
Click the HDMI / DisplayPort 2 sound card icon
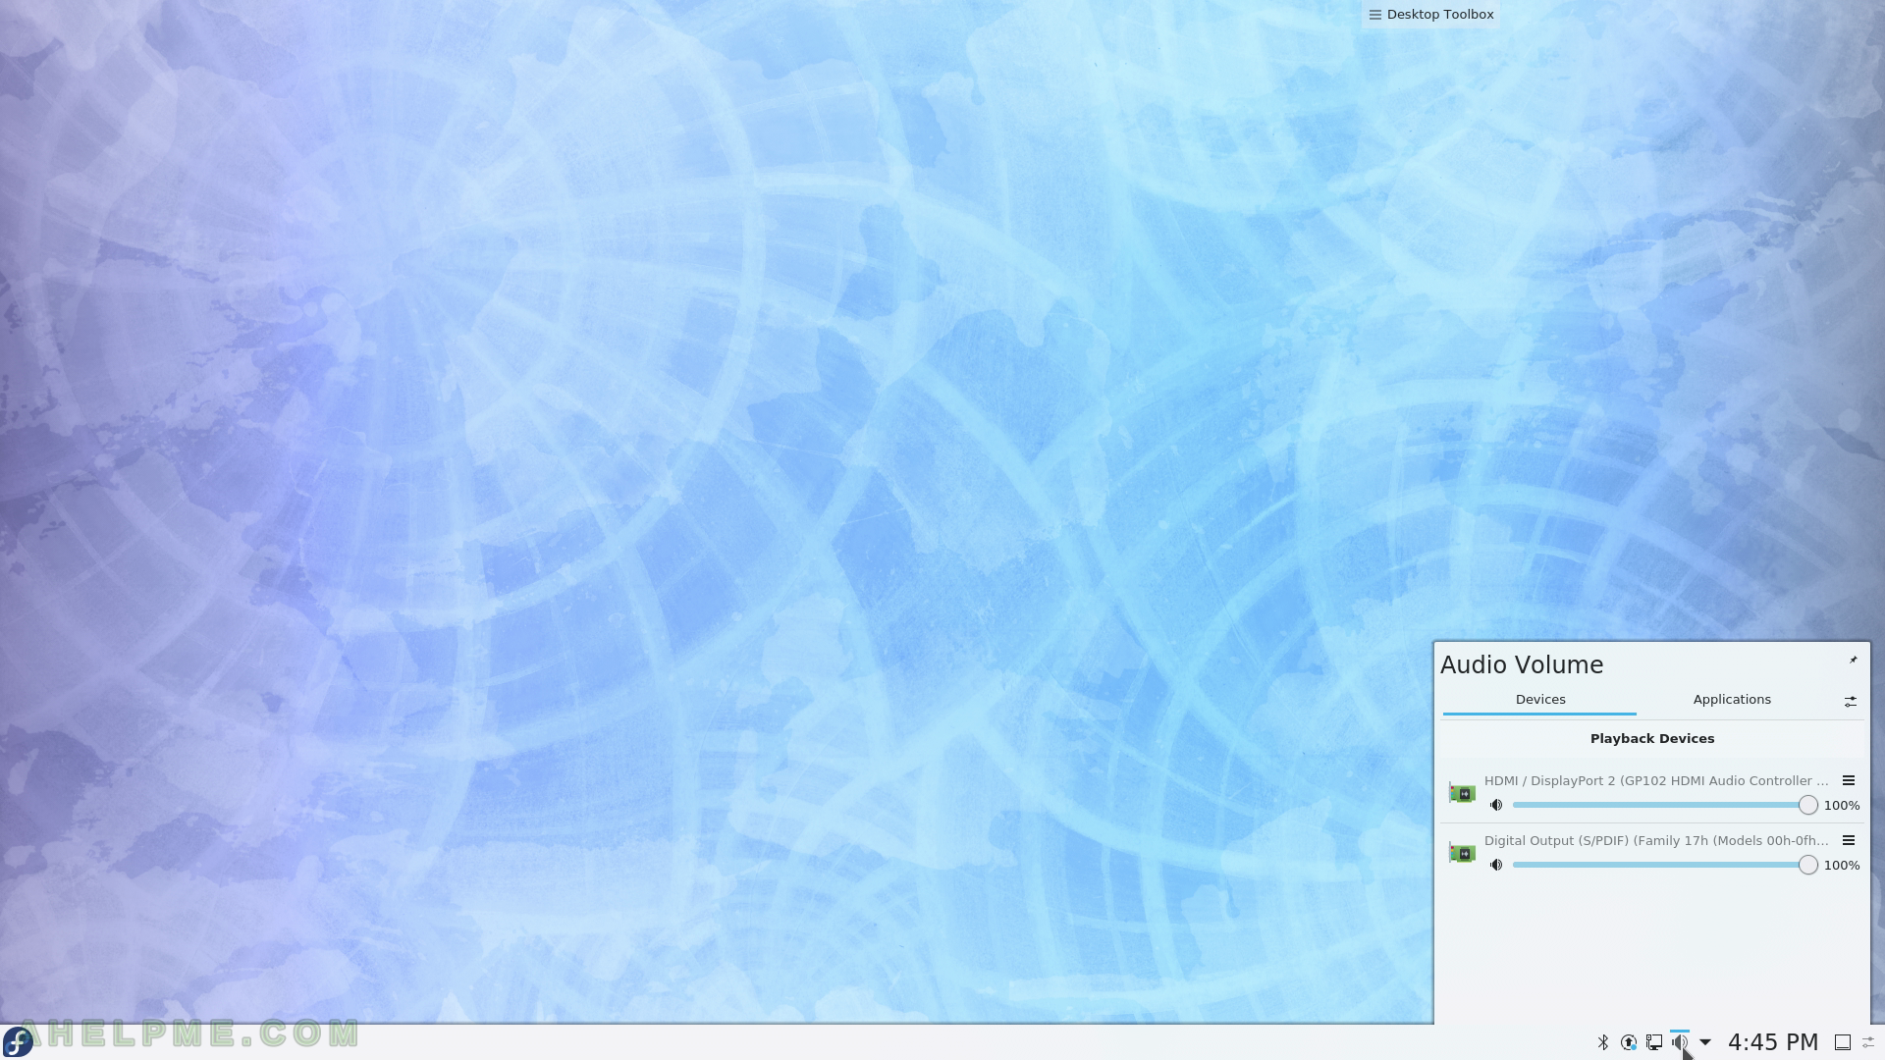(x=1462, y=793)
